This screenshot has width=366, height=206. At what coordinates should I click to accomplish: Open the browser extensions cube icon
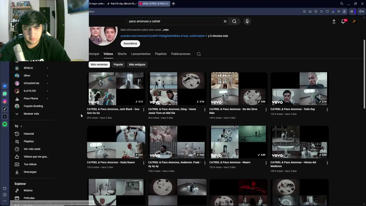352,11
